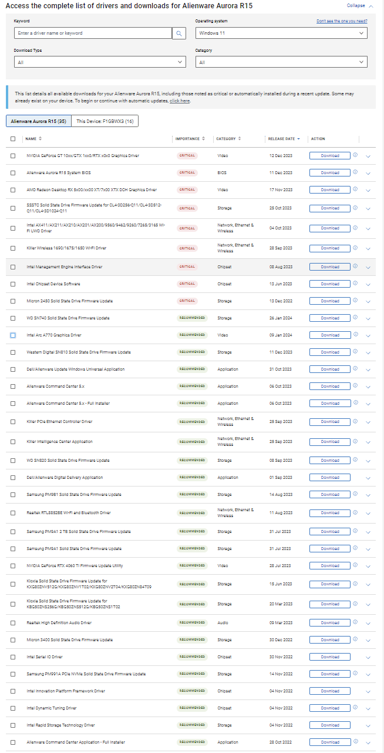Check the Alienware Aurora R15 System BIOS checkbox
The image size is (384, 753).
(13, 173)
